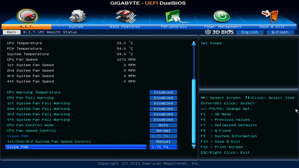
Task: Change CPU Fan Fail Warning value
Action: (164, 98)
